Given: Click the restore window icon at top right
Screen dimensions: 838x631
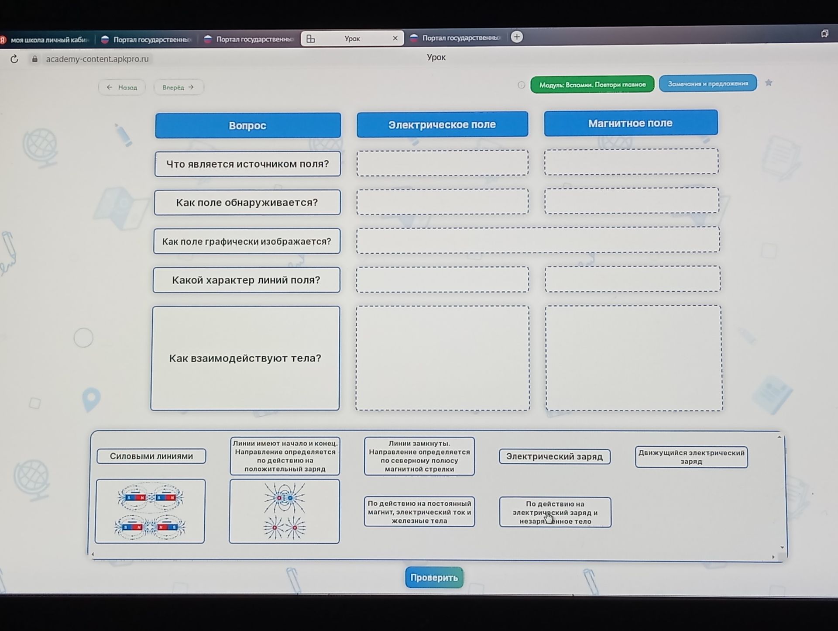Looking at the screenshot, I should tap(824, 33).
